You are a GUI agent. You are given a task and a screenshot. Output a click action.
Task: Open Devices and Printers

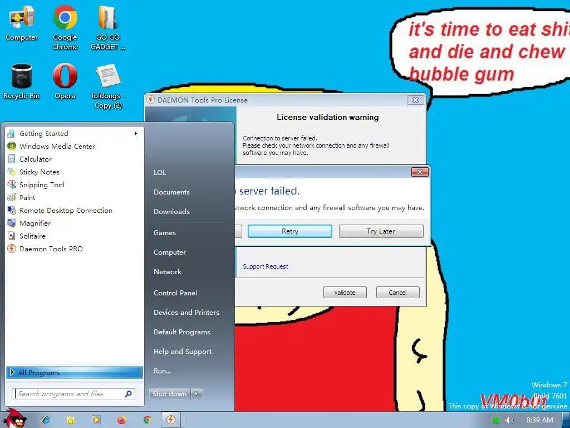click(x=186, y=313)
